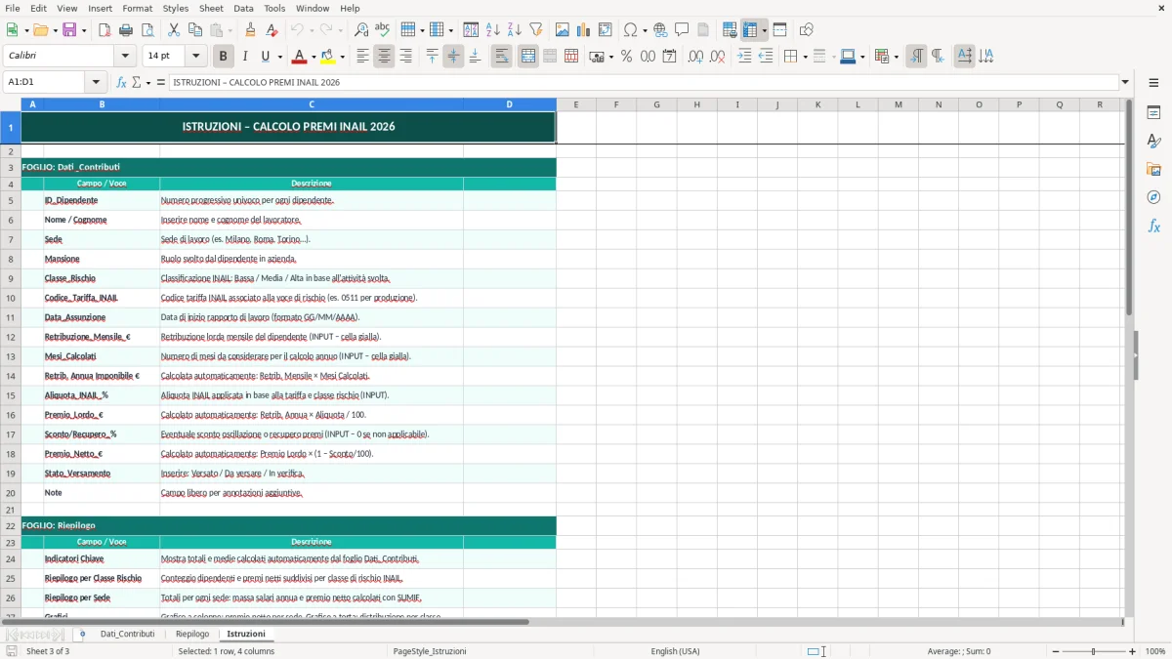Open Print Preview from the toolbar

(x=146, y=30)
